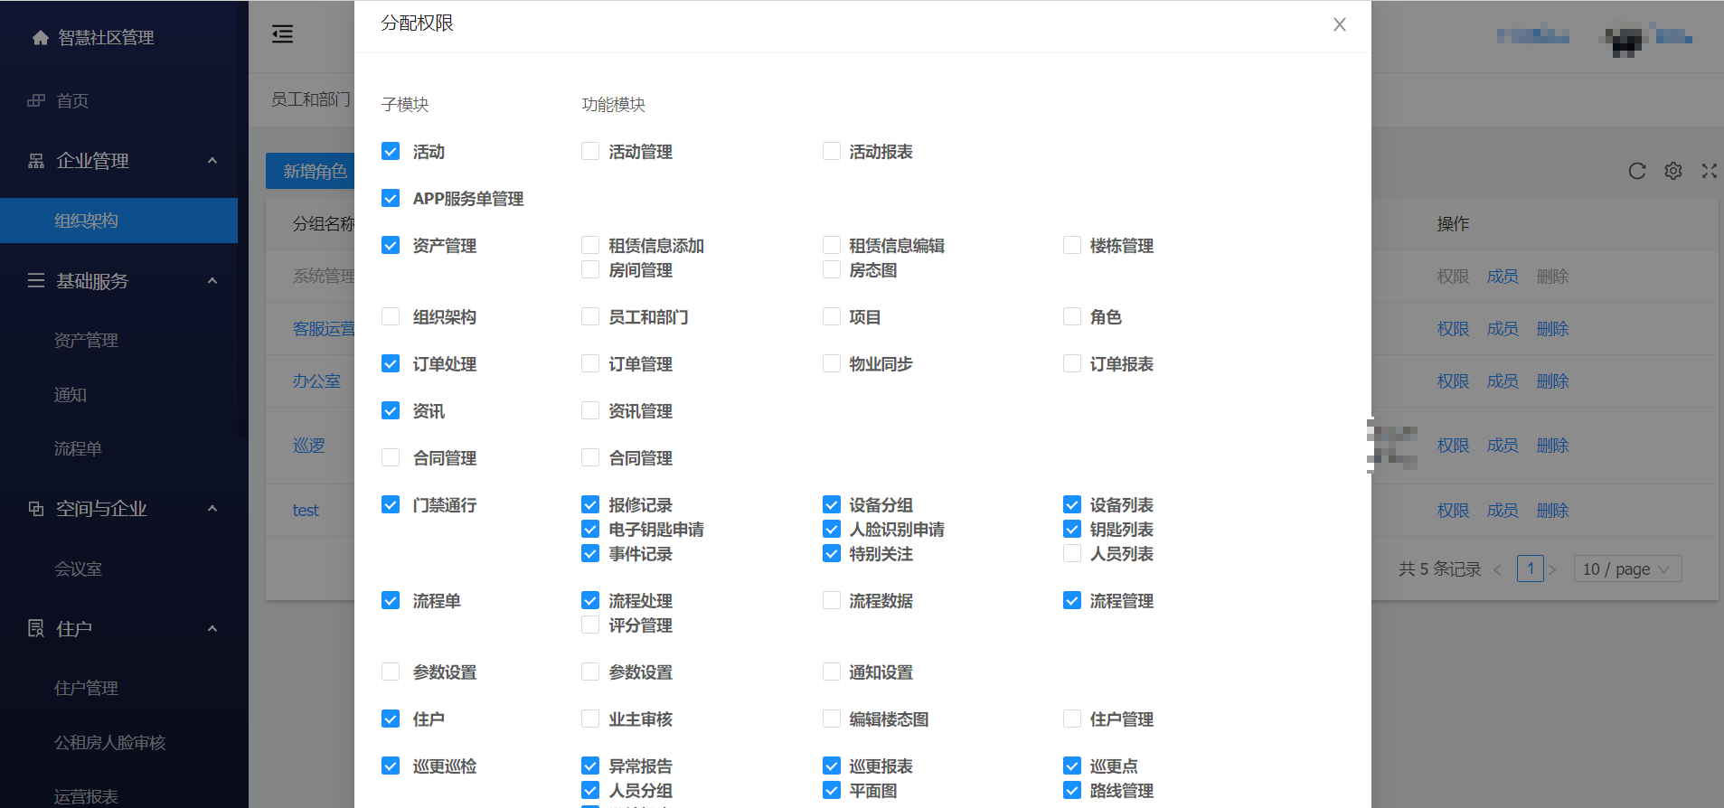
Task: Go to previous page arrow
Action: coord(1497,569)
